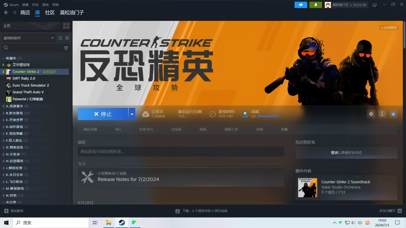Expand the C.开放世界 category
Image resolution: width=406 pixels, height=228 pixels.
tap(3, 120)
